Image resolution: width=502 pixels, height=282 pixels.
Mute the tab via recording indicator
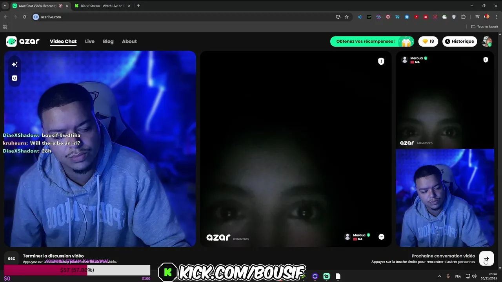60,6
